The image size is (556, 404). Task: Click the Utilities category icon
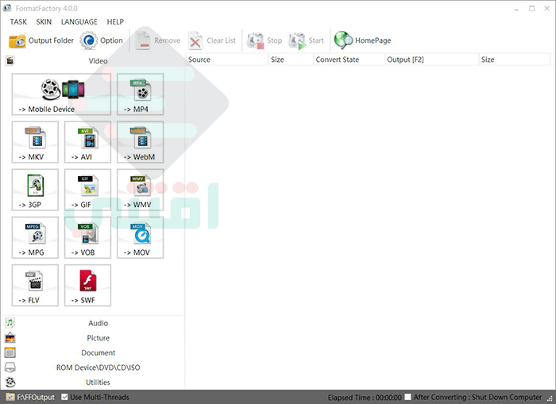[10, 382]
